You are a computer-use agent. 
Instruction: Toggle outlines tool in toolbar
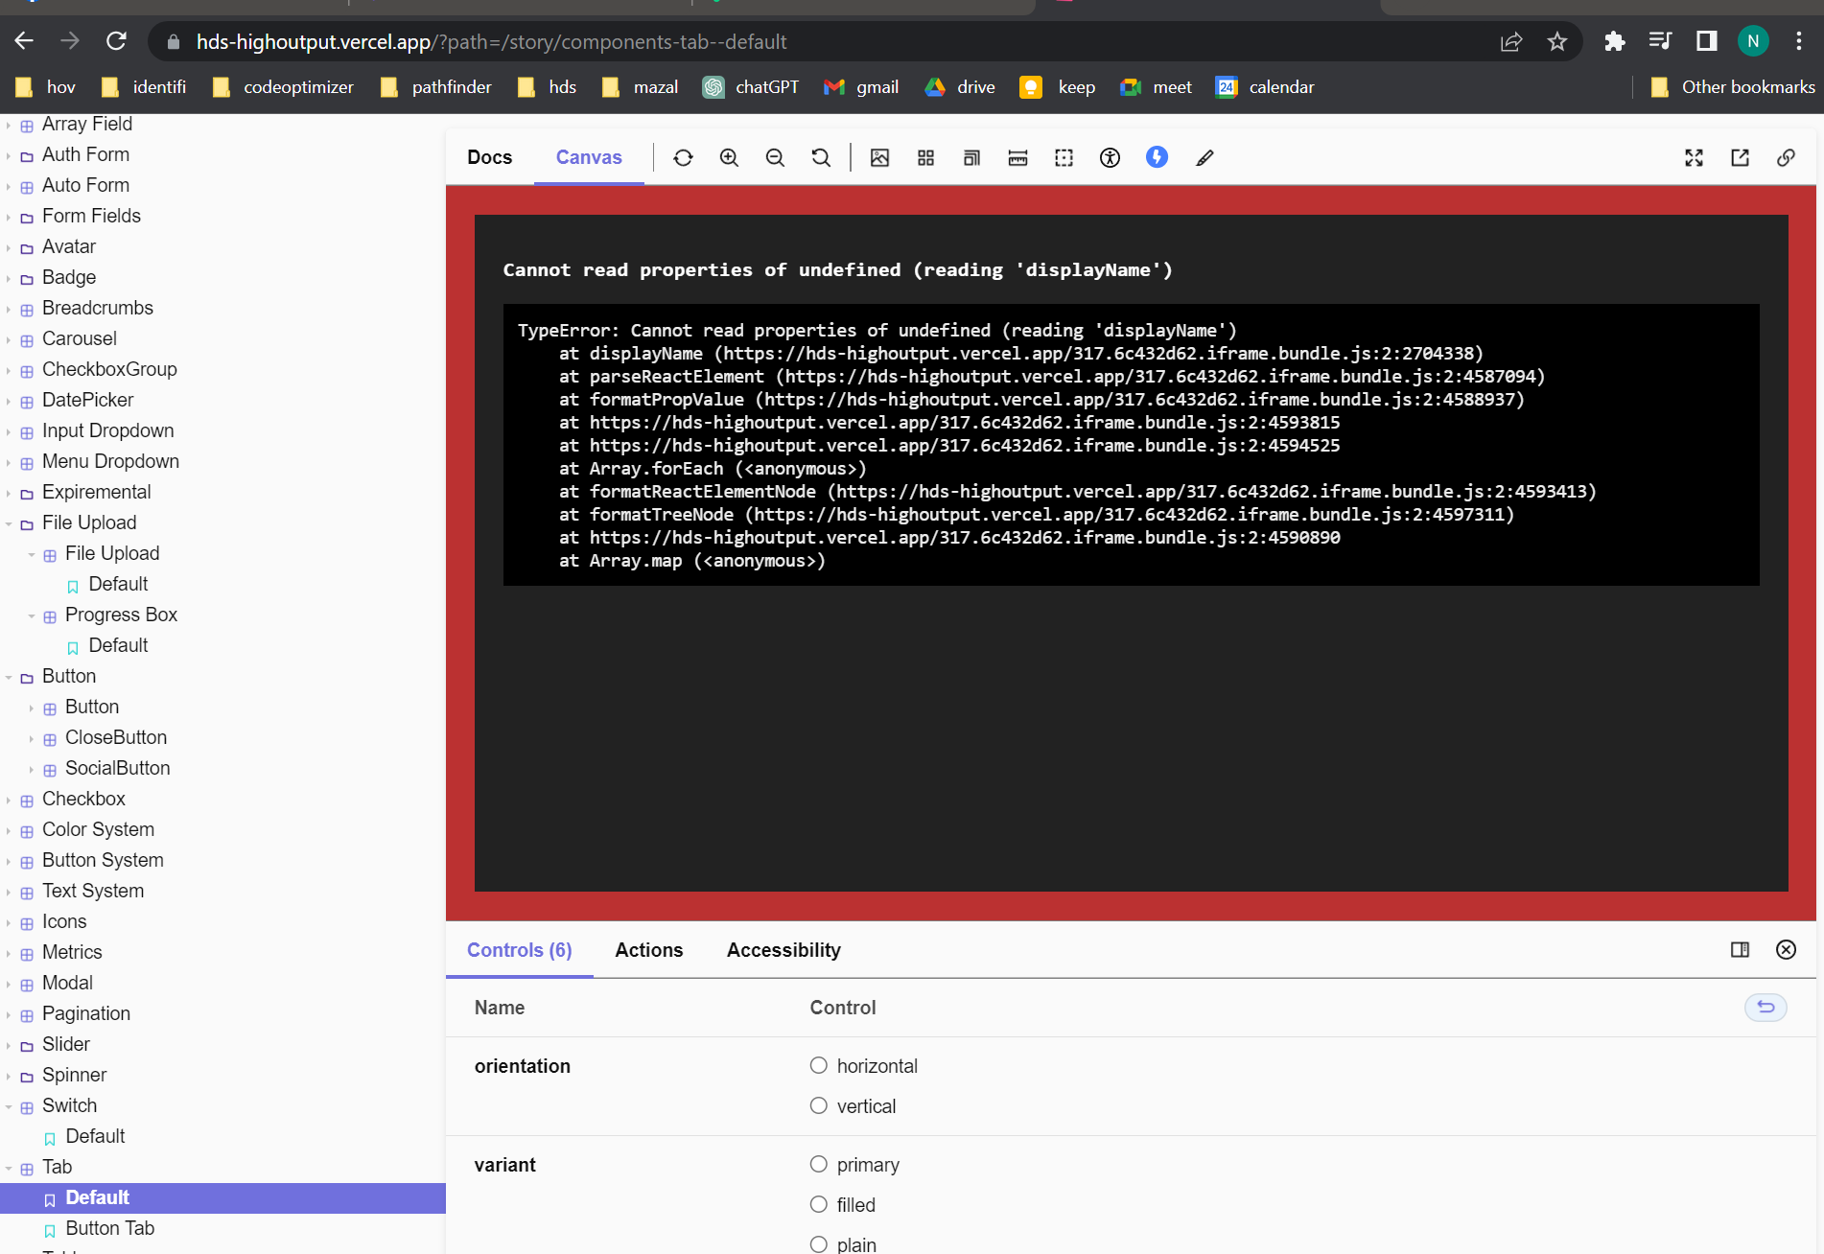pos(1064,158)
